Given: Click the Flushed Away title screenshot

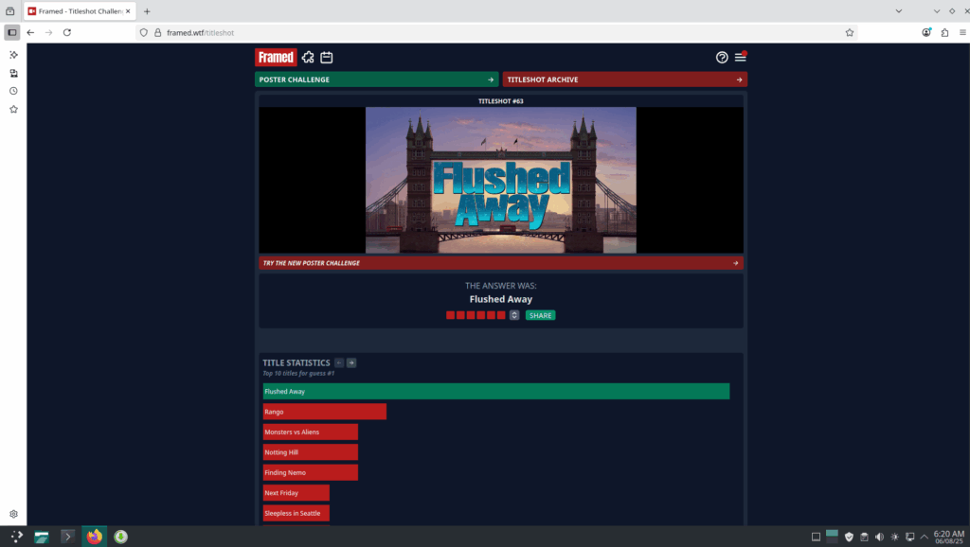Looking at the screenshot, I should click(x=500, y=180).
